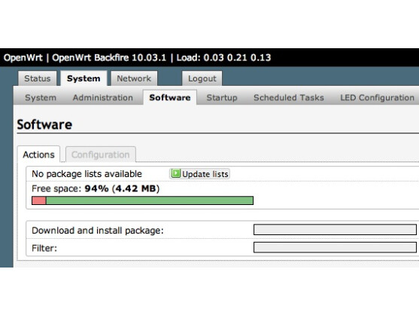This screenshot has width=419, height=315.
Task: Click the green arrow icon beside Update lists
Action: tap(176, 173)
